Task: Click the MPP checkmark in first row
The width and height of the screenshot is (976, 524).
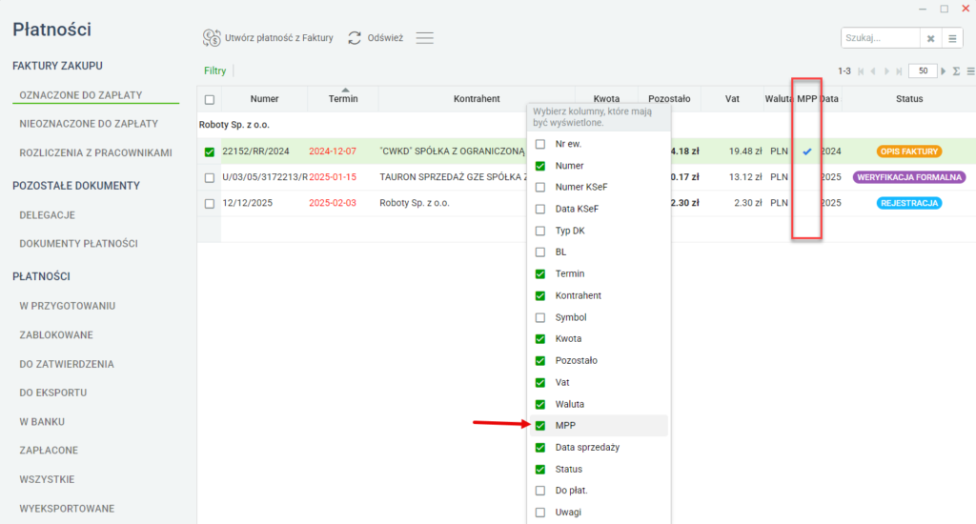Action: (806, 151)
